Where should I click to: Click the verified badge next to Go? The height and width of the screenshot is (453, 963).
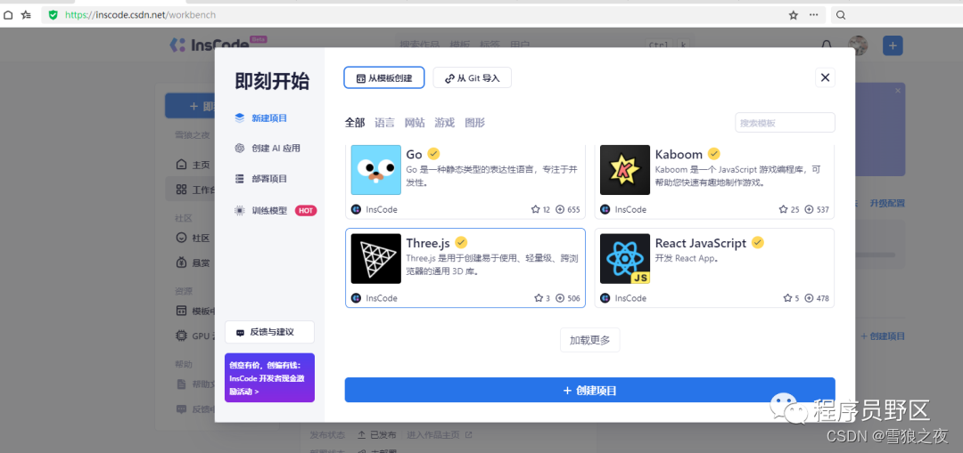pyautogui.click(x=433, y=154)
